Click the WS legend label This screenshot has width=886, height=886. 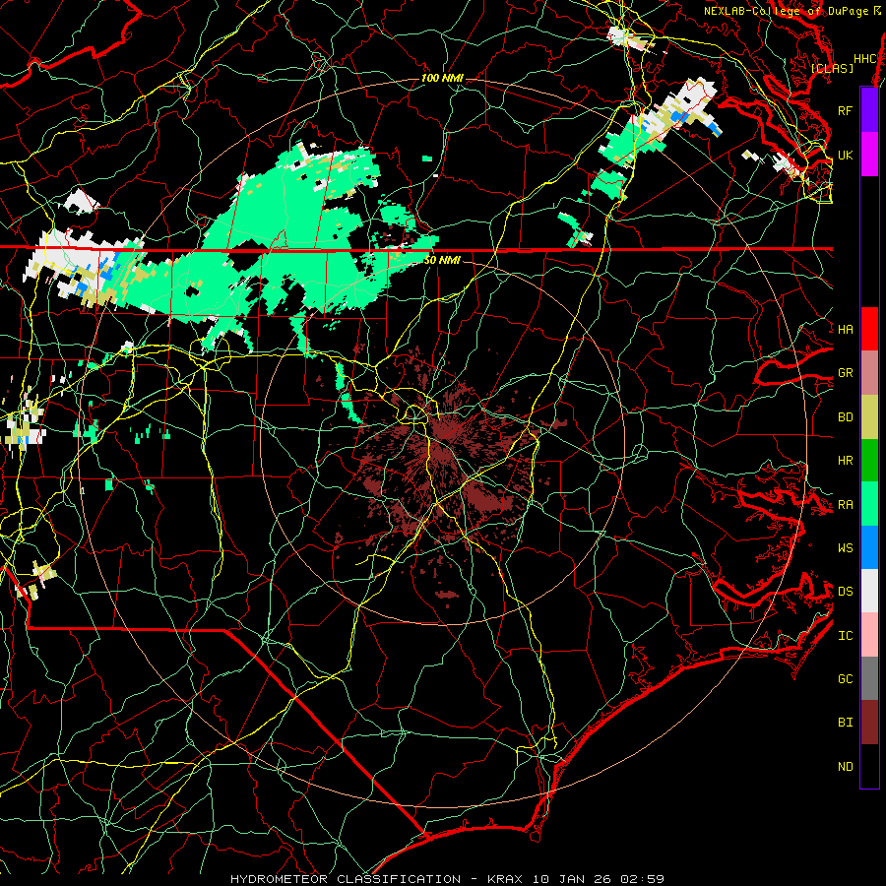pos(846,547)
